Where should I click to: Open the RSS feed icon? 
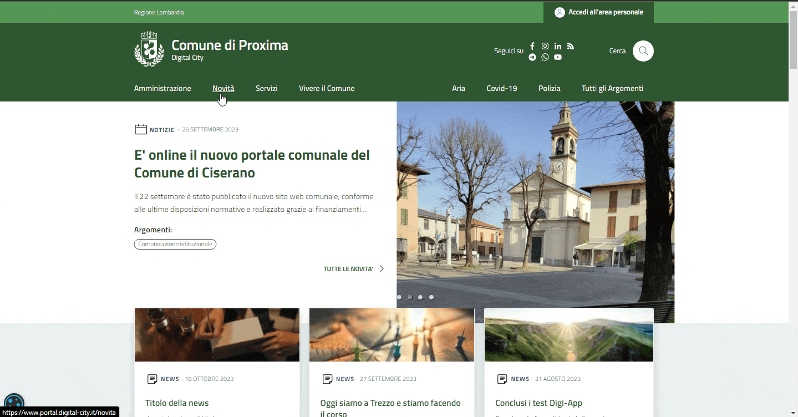tap(571, 46)
